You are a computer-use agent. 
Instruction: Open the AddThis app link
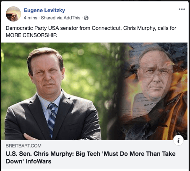72,18
